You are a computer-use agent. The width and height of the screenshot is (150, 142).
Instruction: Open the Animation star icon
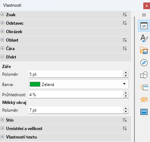tap(144, 99)
